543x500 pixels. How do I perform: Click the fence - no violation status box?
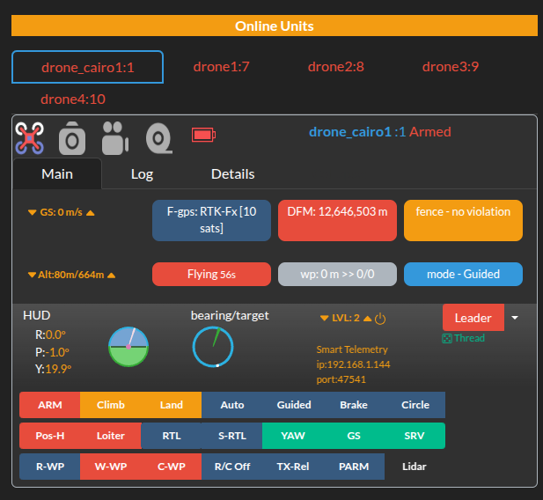click(x=463, y=220)
